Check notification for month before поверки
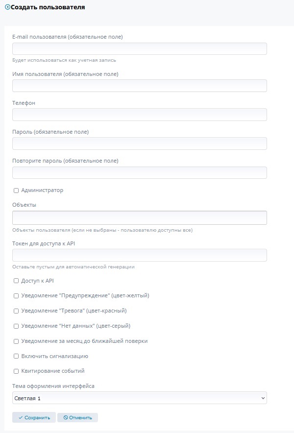Screen dimensions: 294x433 coord(16,341)
